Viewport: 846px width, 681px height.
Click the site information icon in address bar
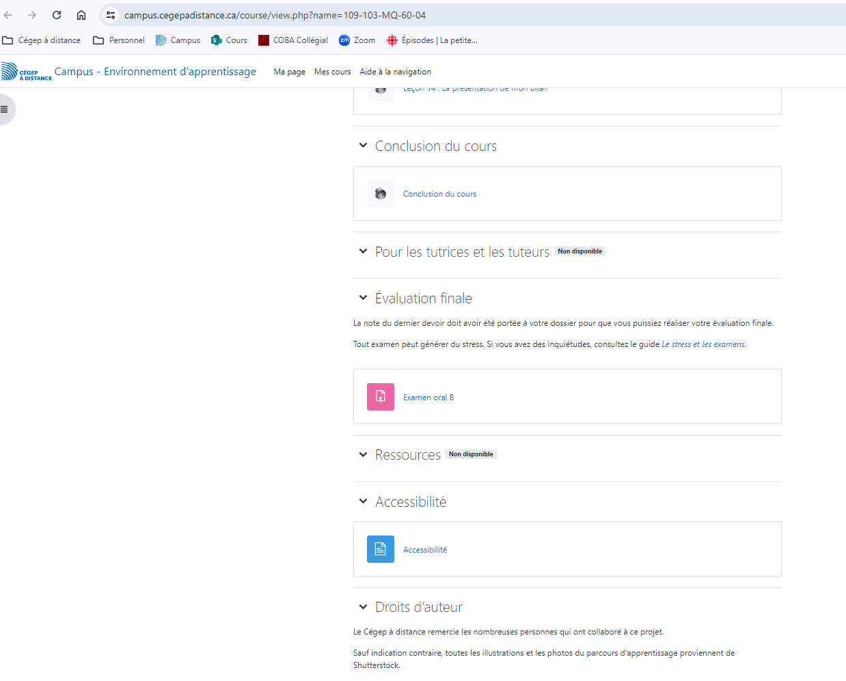111,15
